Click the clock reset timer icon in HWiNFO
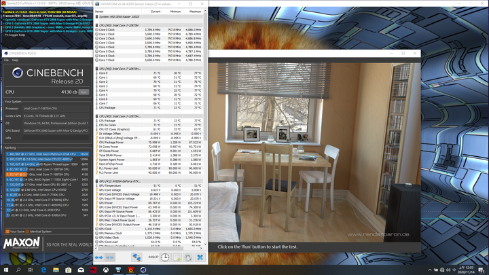Screen dimensions: 489x275 point(165,257)
